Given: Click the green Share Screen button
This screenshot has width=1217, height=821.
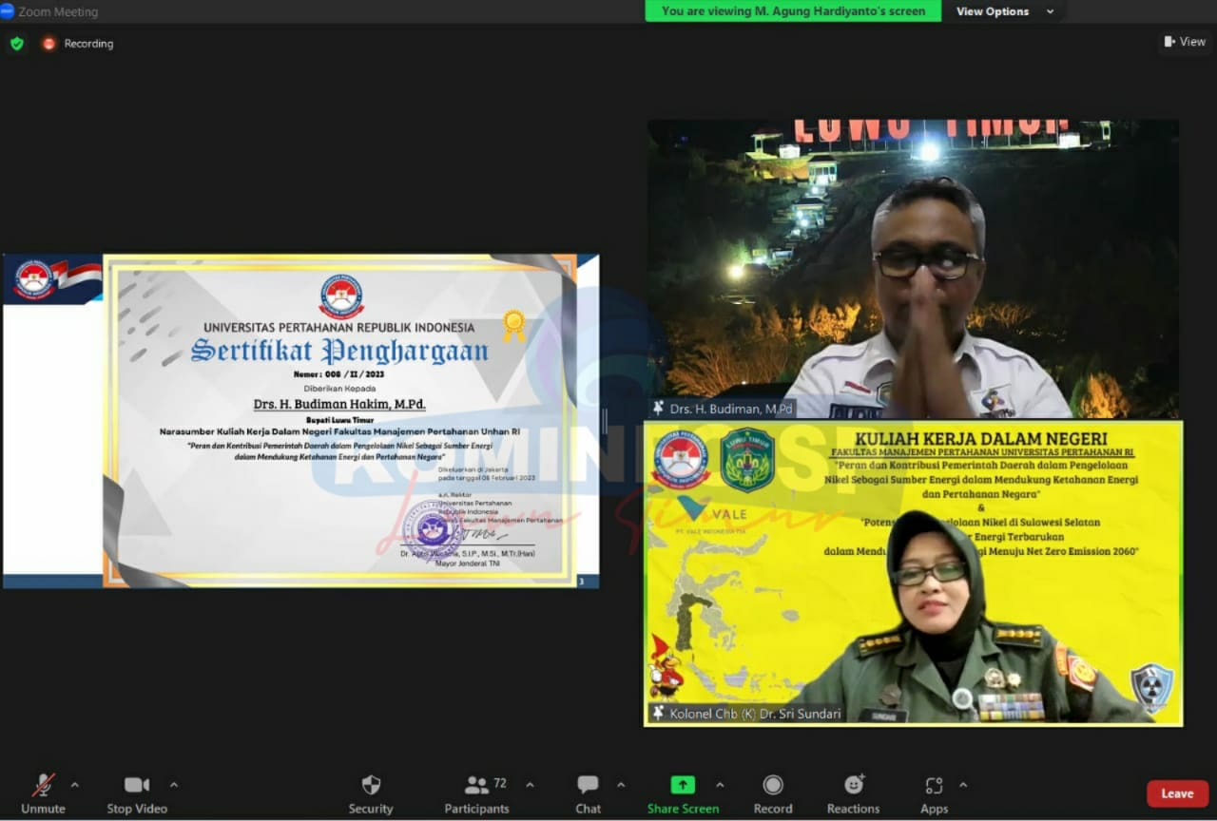Looking at the screenshot, I should tap(683, 794).
